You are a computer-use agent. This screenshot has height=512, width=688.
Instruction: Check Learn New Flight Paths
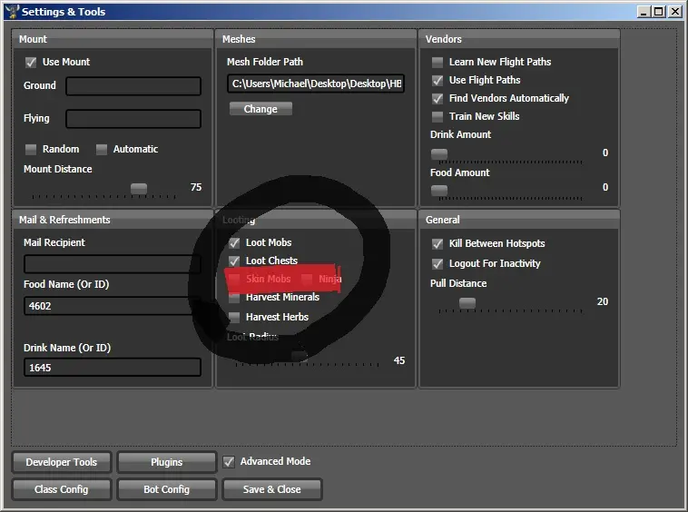pyautogui.click(x=437, y=63)
